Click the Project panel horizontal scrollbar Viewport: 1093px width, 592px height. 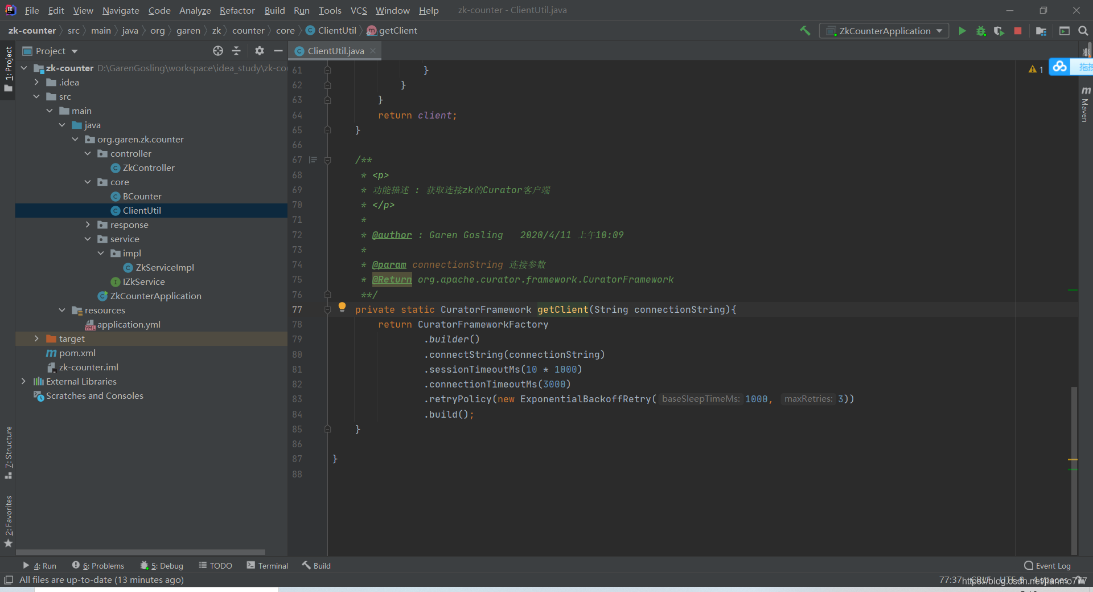141,552
